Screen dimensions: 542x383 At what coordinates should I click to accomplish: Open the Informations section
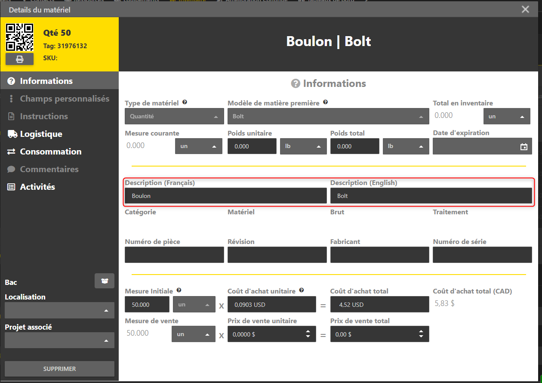click(x=59, y=81)
